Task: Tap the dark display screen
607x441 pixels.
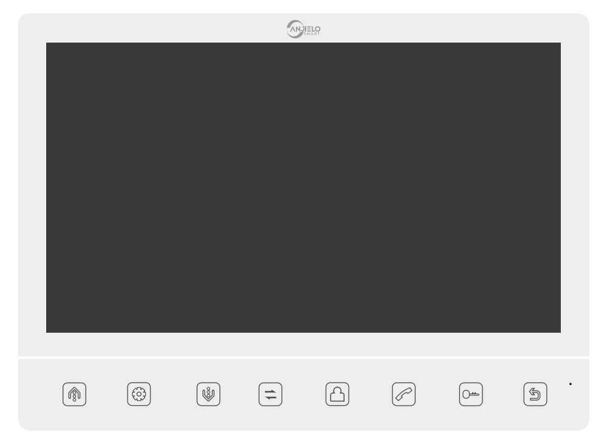Action: (303, 187)
